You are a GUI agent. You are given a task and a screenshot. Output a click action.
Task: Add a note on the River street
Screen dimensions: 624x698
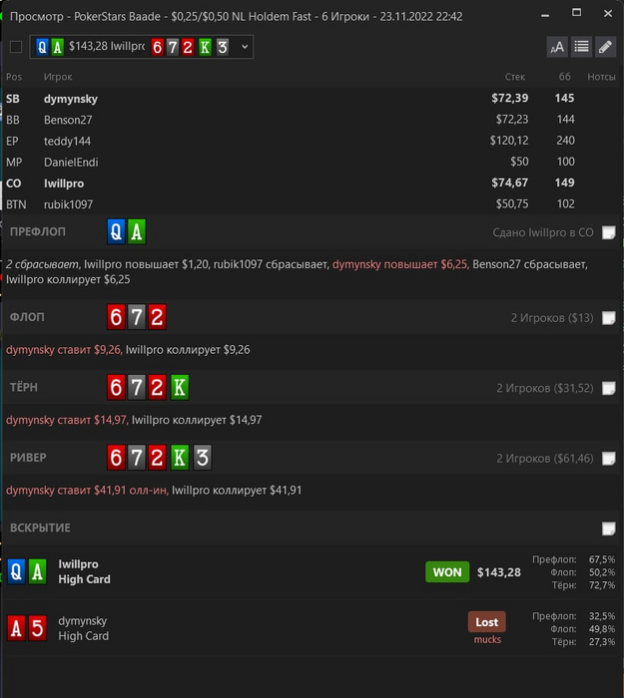(609, 458)
